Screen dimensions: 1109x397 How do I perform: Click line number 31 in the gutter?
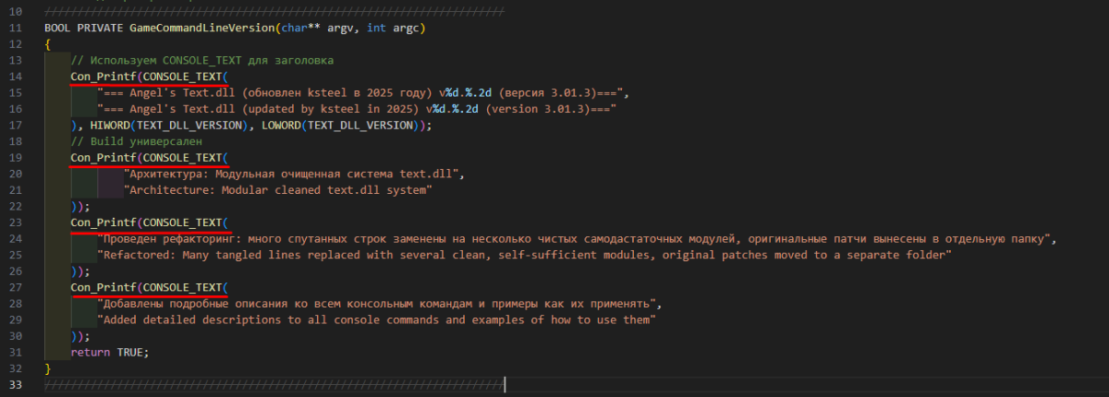pos(15,352)
